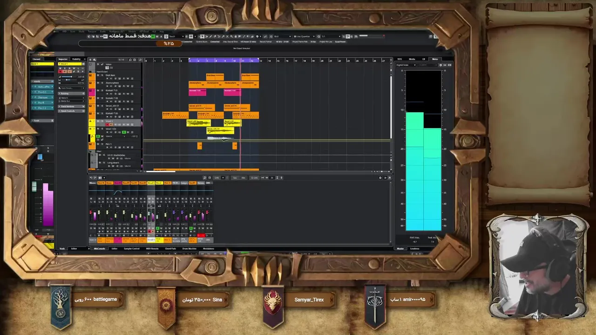Switch to the Media tab in right zone
This screenshot has width=596, height=335.
(x=412, y=59)
